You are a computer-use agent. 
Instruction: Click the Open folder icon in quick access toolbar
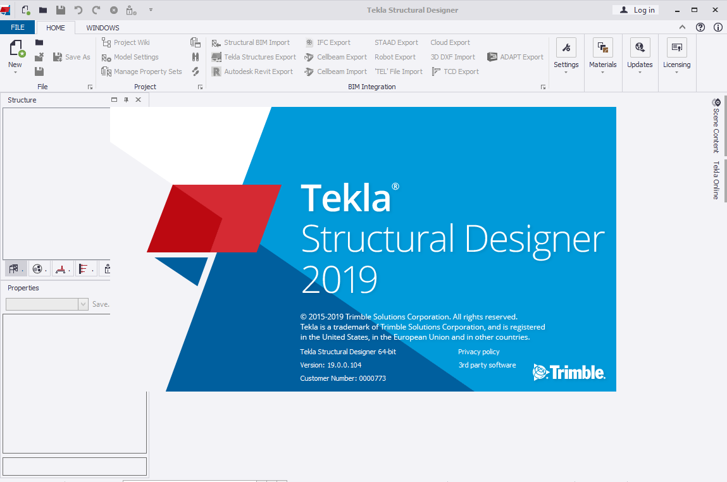point(42,9)
